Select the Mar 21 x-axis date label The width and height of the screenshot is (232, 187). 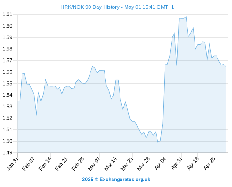point(127,164)
